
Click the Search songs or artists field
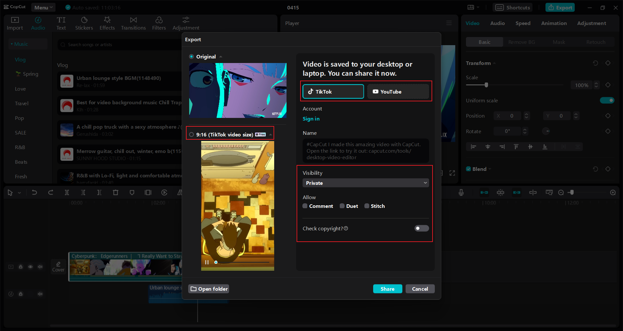tap(120, 45)
